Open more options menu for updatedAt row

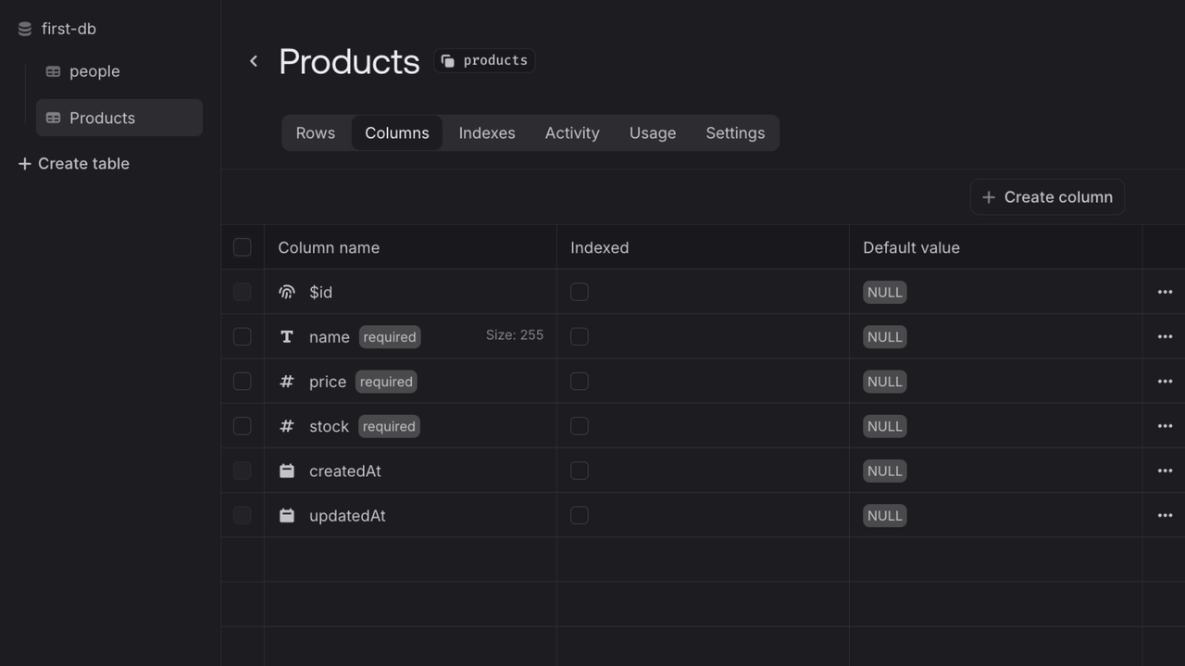tap(1165, 516)
